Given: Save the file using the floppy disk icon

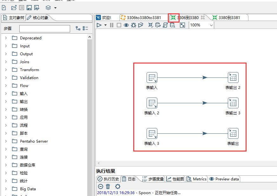Looking at the screenshot, I should [x=29, y=7].
